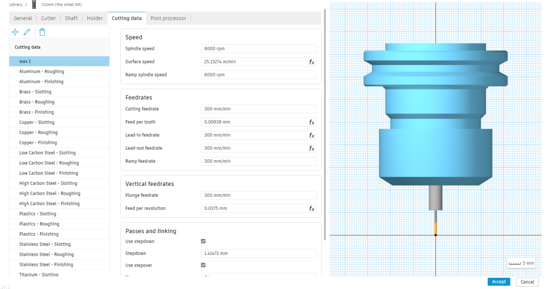Switch to the Holder tab
The image size is (548, 289).
95,18
